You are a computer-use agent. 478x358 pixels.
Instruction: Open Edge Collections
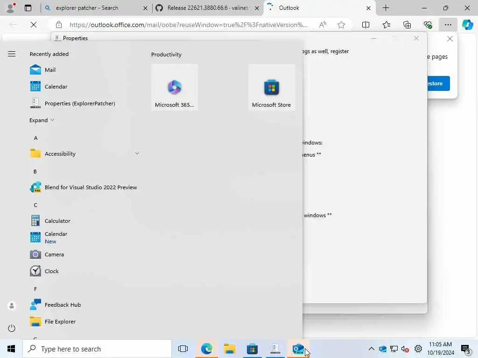(x=407, y=25)
